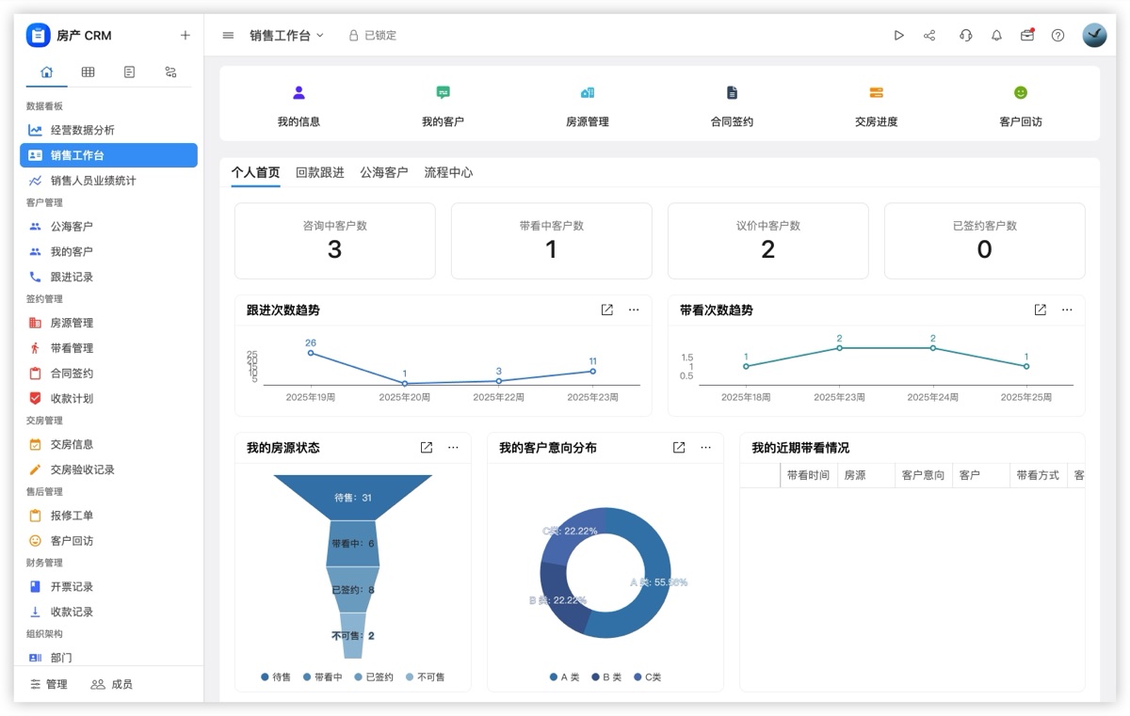The image size is (1130, 716).
Task: Switch to 个人首页 tab
Action: point(256,173)
